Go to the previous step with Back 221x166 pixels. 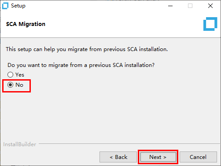(x=118, y=157)
